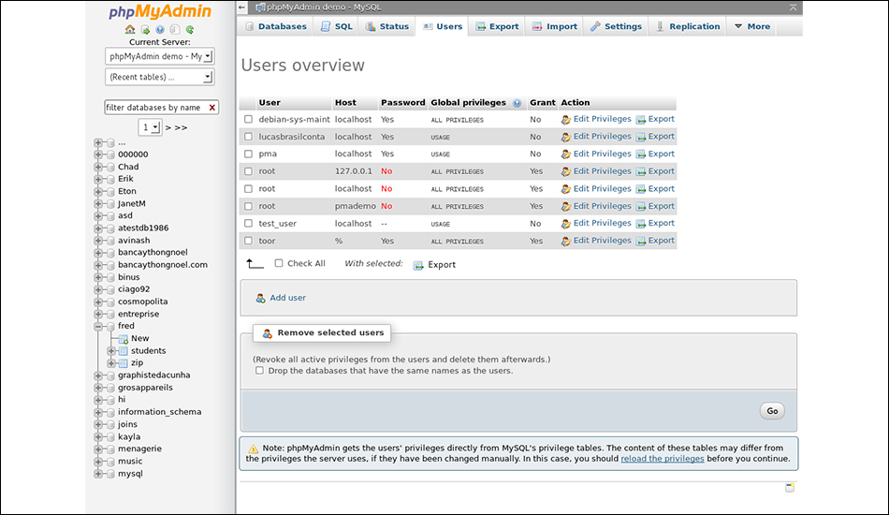Viewport: 889px width, 515px height.
Task: Open the page number dropdown
Action: click(151, 127)
